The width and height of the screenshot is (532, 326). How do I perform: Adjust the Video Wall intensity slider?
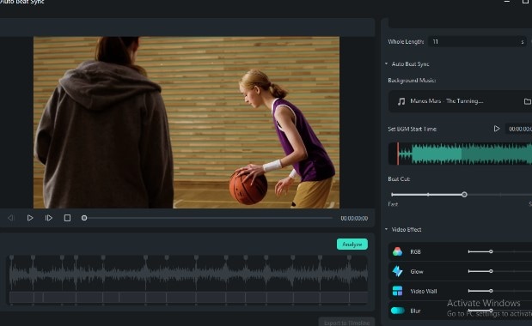click(491, 291)
